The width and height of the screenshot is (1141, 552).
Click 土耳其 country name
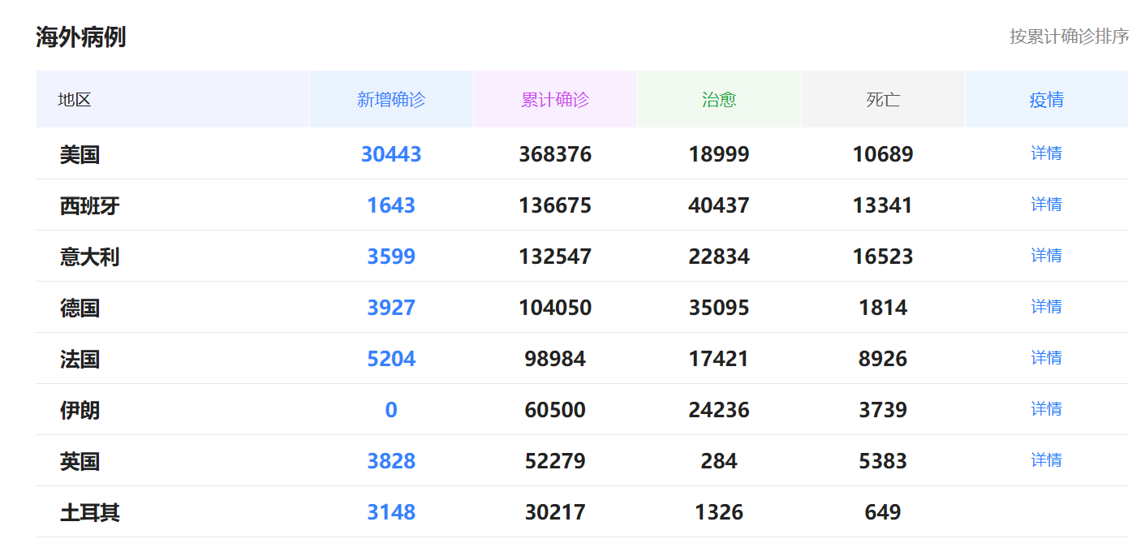click(x=90, y=512)
